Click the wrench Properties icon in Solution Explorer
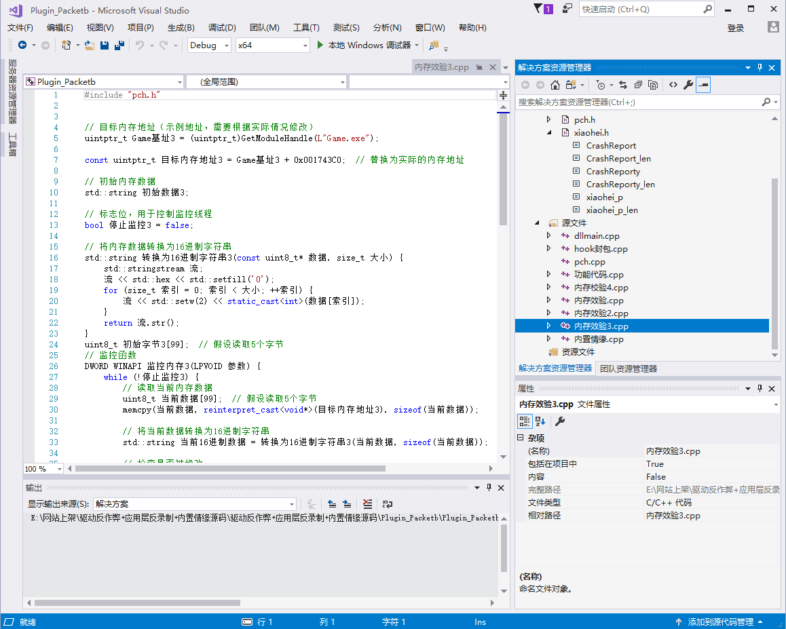 click(x=688, y=85)
